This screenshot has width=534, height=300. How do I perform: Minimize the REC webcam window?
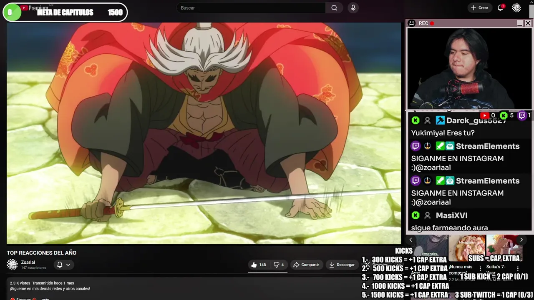click(519, 23)
